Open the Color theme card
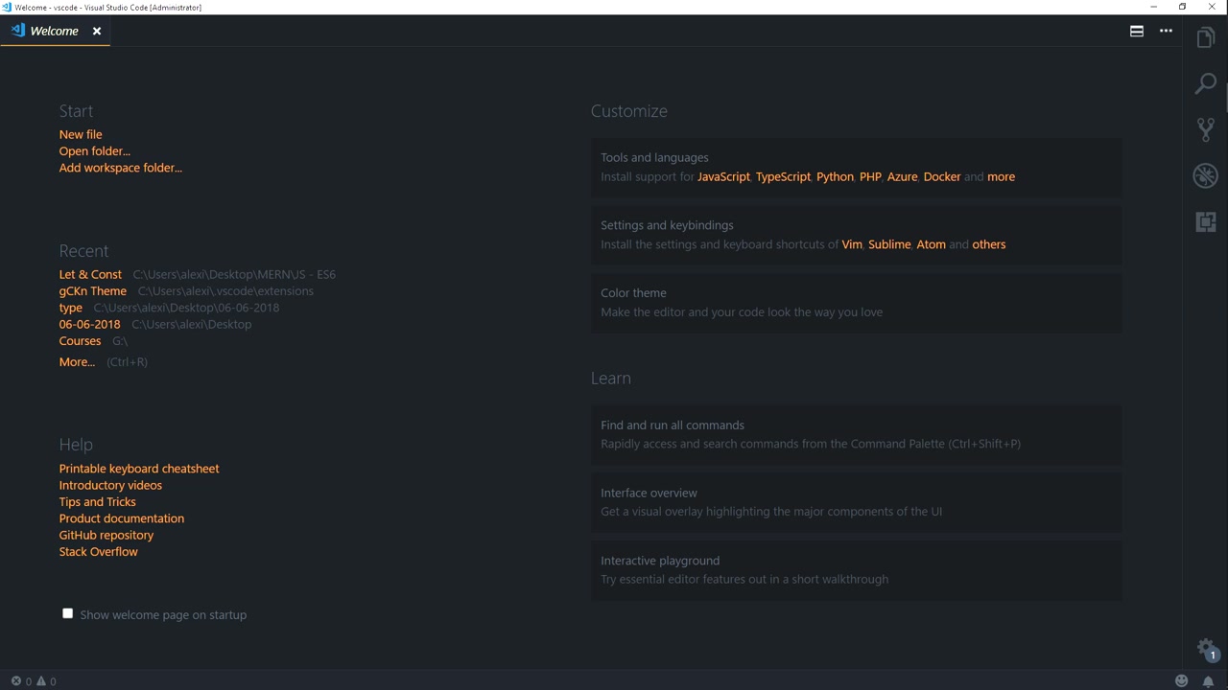This screenshot has width=1228, height=690. (x=856, y=303)
